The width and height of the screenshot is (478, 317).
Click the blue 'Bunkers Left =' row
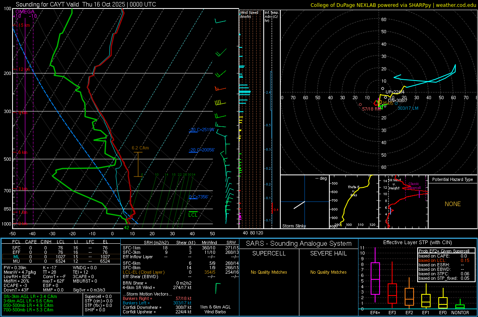[x=157, y=303]
